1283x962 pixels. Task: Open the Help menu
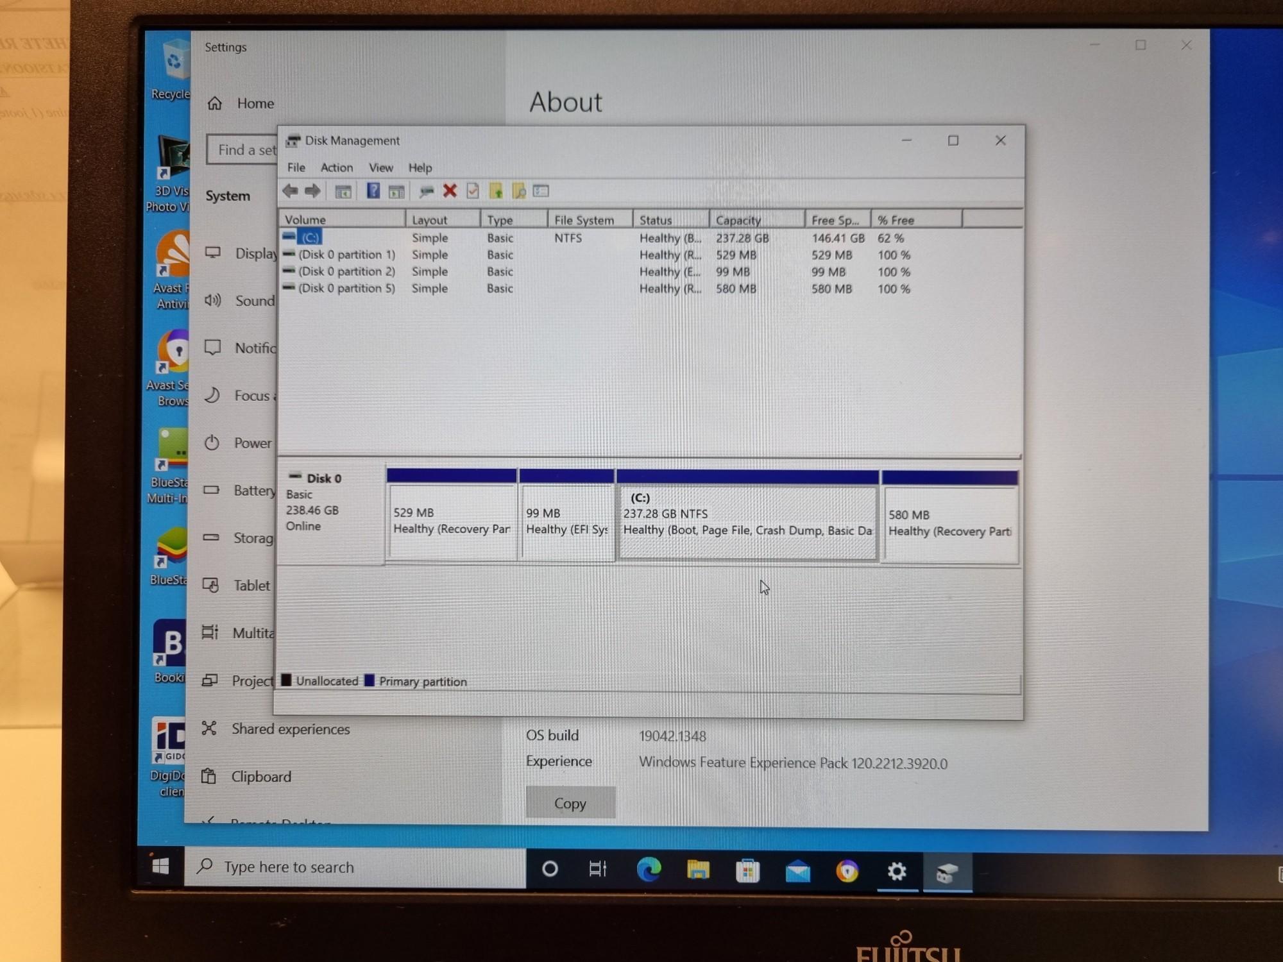coord(420,167)
